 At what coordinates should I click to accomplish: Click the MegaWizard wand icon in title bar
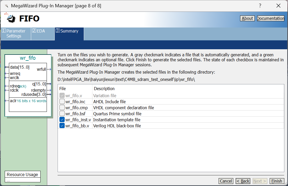pos(7,6)
